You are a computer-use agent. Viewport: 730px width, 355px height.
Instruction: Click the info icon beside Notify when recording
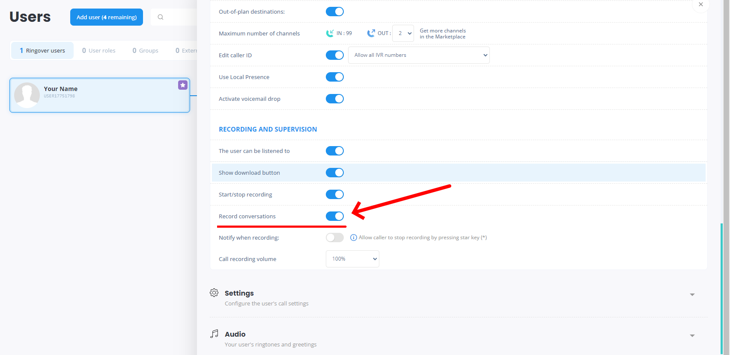354,238
